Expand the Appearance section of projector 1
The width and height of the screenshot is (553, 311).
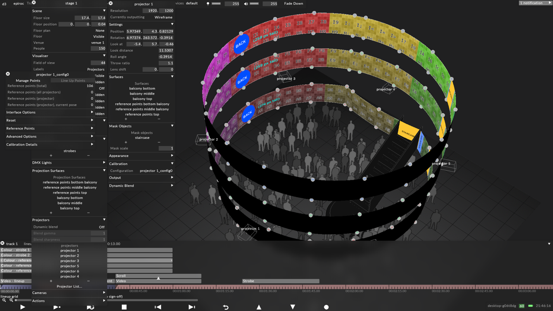(141, 155)
